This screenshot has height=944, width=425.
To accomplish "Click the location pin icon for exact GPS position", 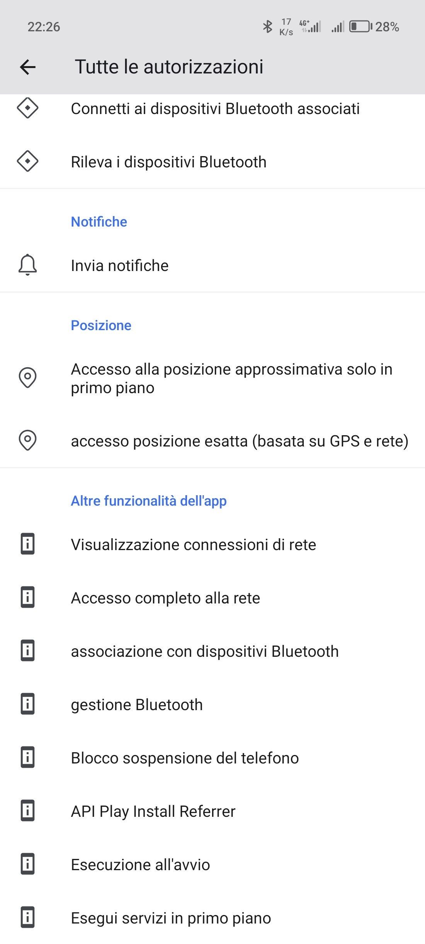I will point(28,440).
